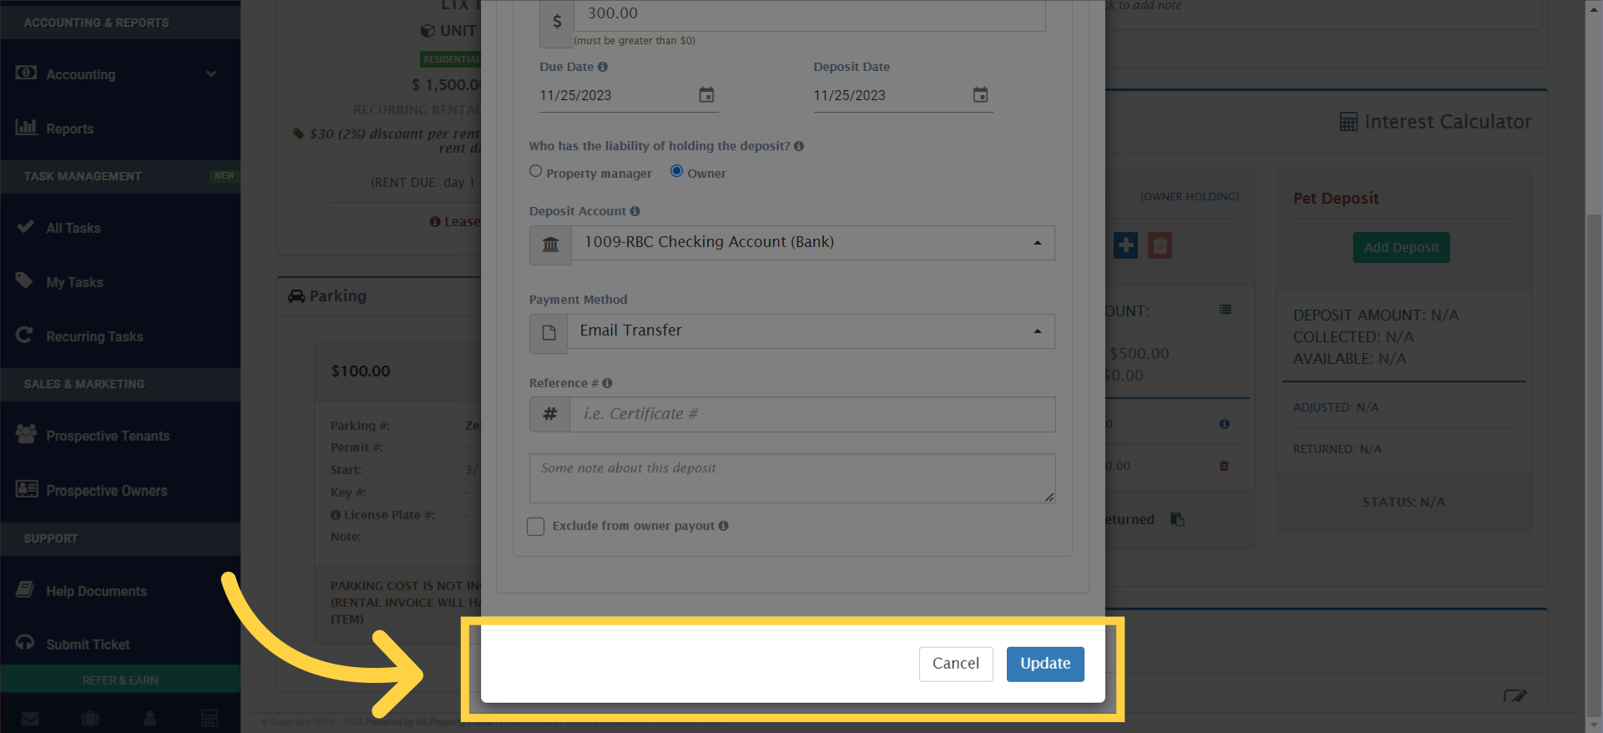Click the Update button to save changes
The image size is (1603, 733).
1044,664
